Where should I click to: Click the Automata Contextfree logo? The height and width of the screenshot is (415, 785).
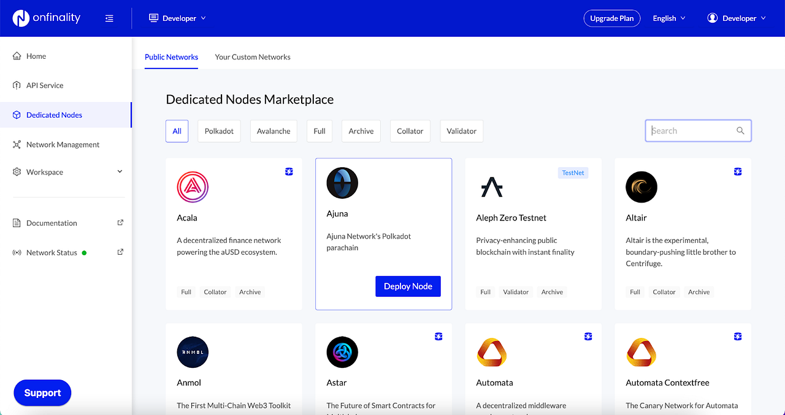click(x=641, y=352)
